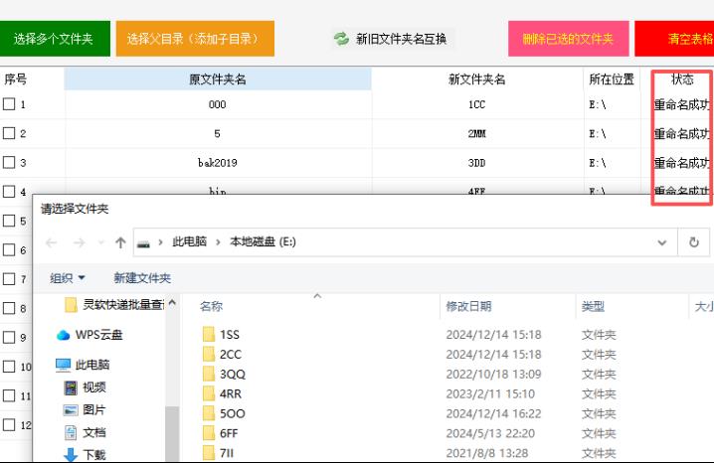Viewport: 714px width, 463px height.
Task: Check the checkbox for row 1
Action: pyautogui.click(x=9, y=104)
